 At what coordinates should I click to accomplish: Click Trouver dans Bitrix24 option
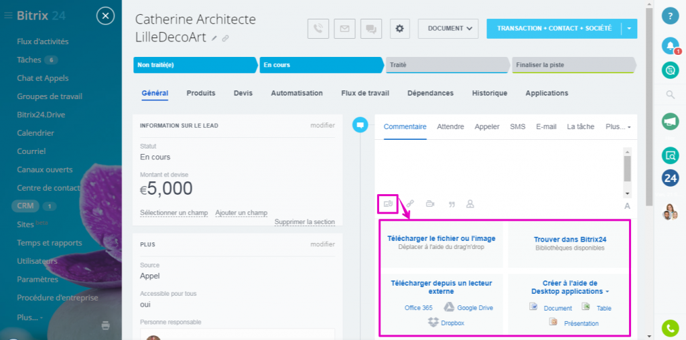569,240
